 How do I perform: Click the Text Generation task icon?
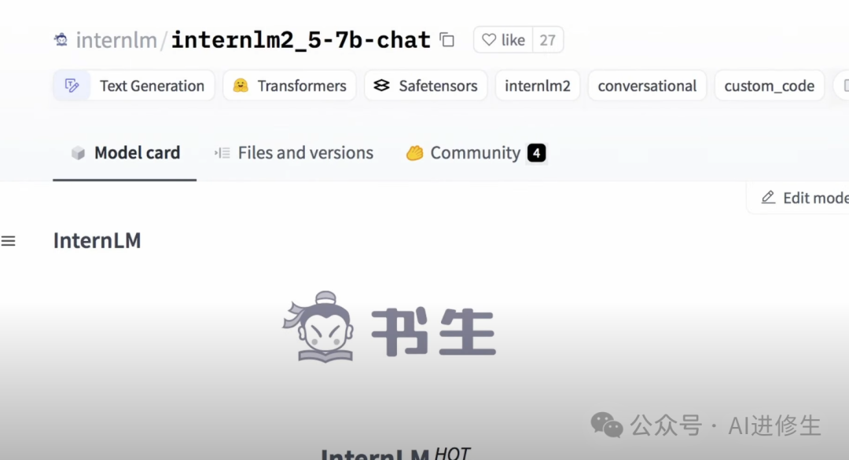[72, 86]
